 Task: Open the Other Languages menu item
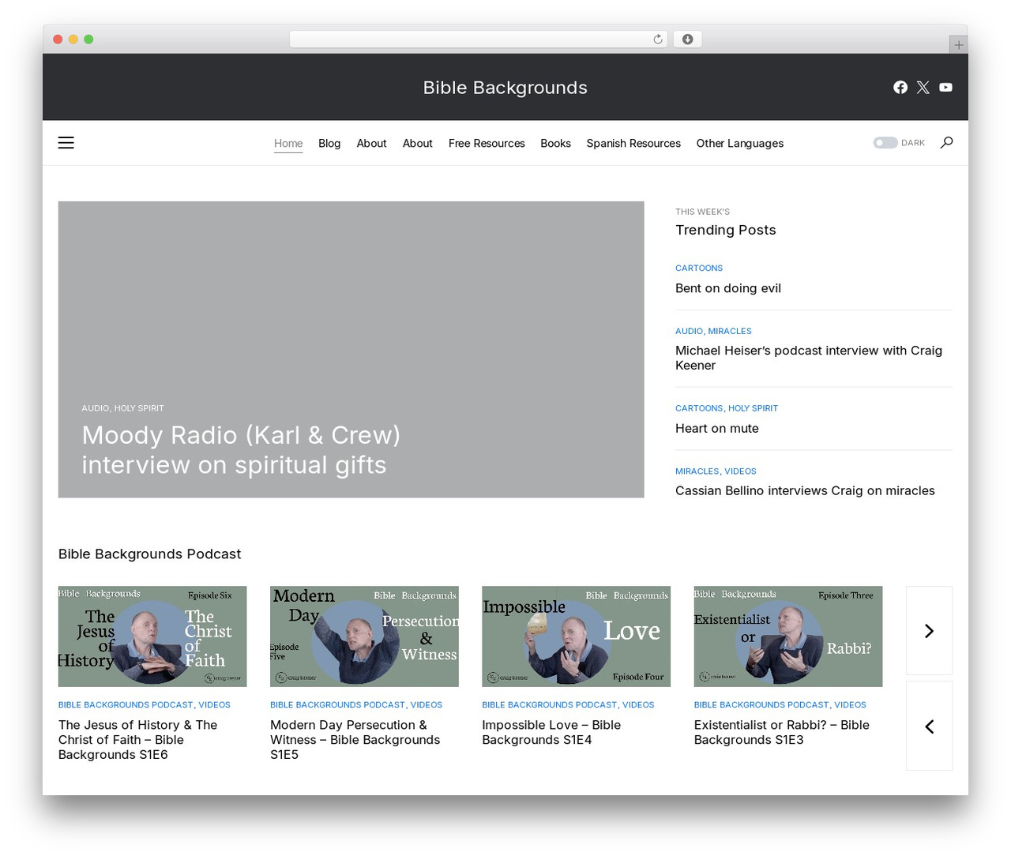740,144
